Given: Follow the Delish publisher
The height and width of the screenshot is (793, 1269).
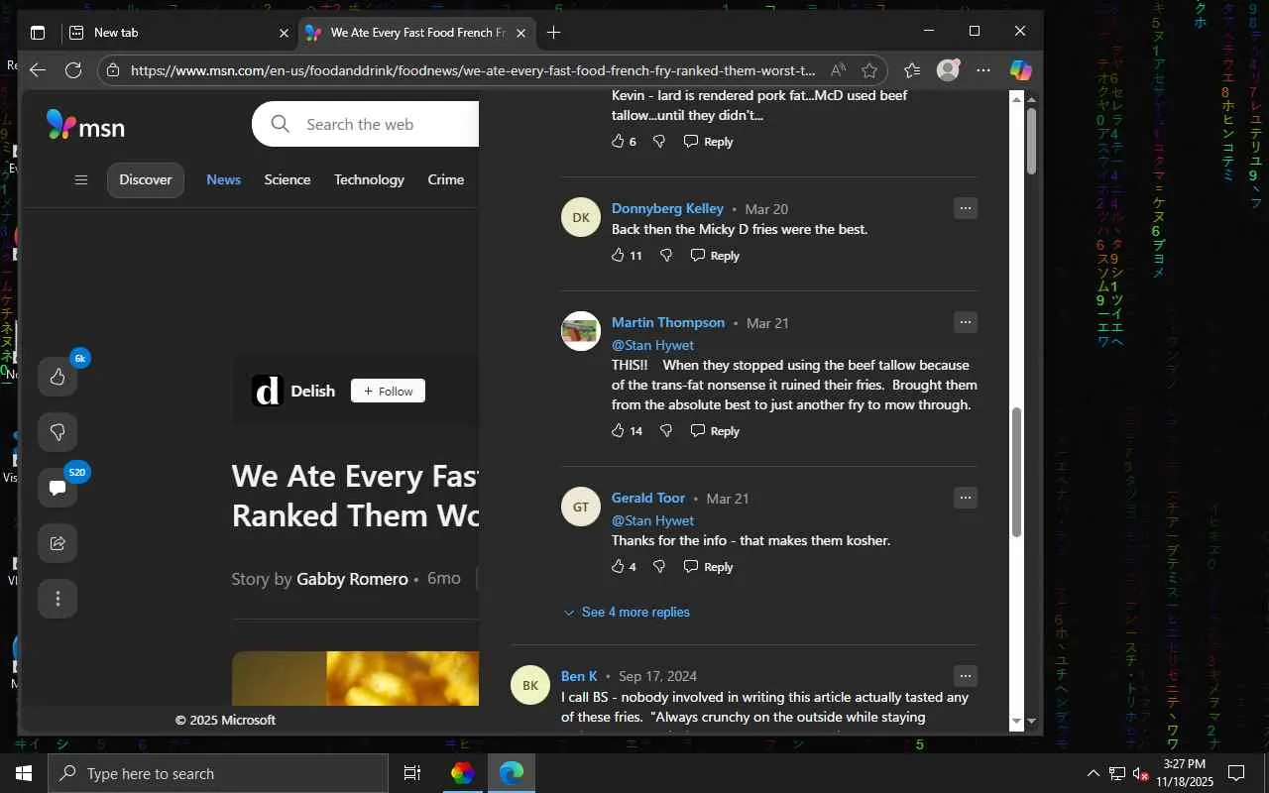Looking at the screenshot, I should tap(388, 392).
